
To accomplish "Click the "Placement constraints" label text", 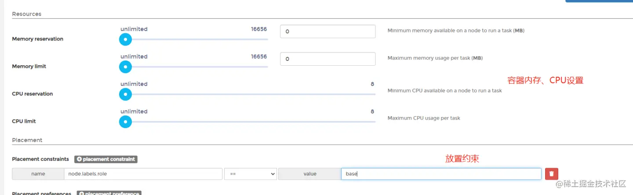I will tap(40, 159).
